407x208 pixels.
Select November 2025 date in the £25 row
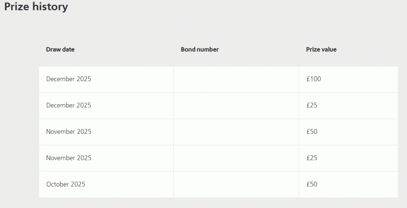pyautogui.click(x=68, y=158)
